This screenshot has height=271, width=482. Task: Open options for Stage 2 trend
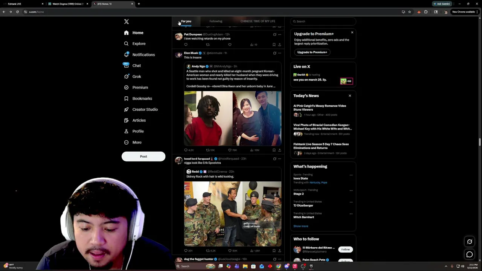(351, 190)
